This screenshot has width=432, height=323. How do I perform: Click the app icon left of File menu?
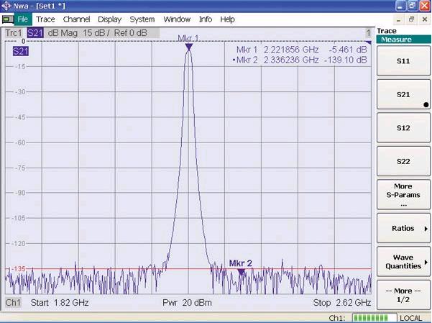(7, 19)
